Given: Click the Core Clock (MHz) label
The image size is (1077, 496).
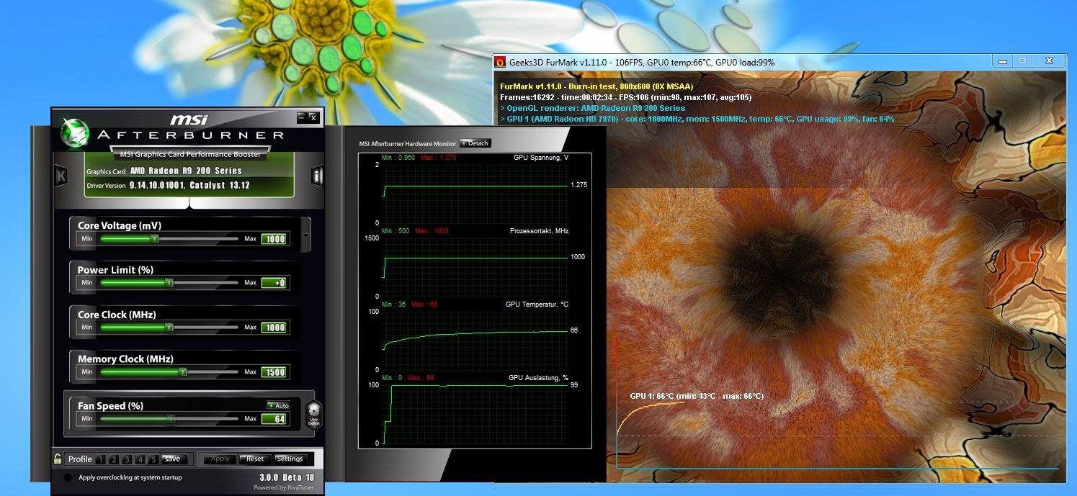Looking at the screenshot, I should click(x=117, y=315).
